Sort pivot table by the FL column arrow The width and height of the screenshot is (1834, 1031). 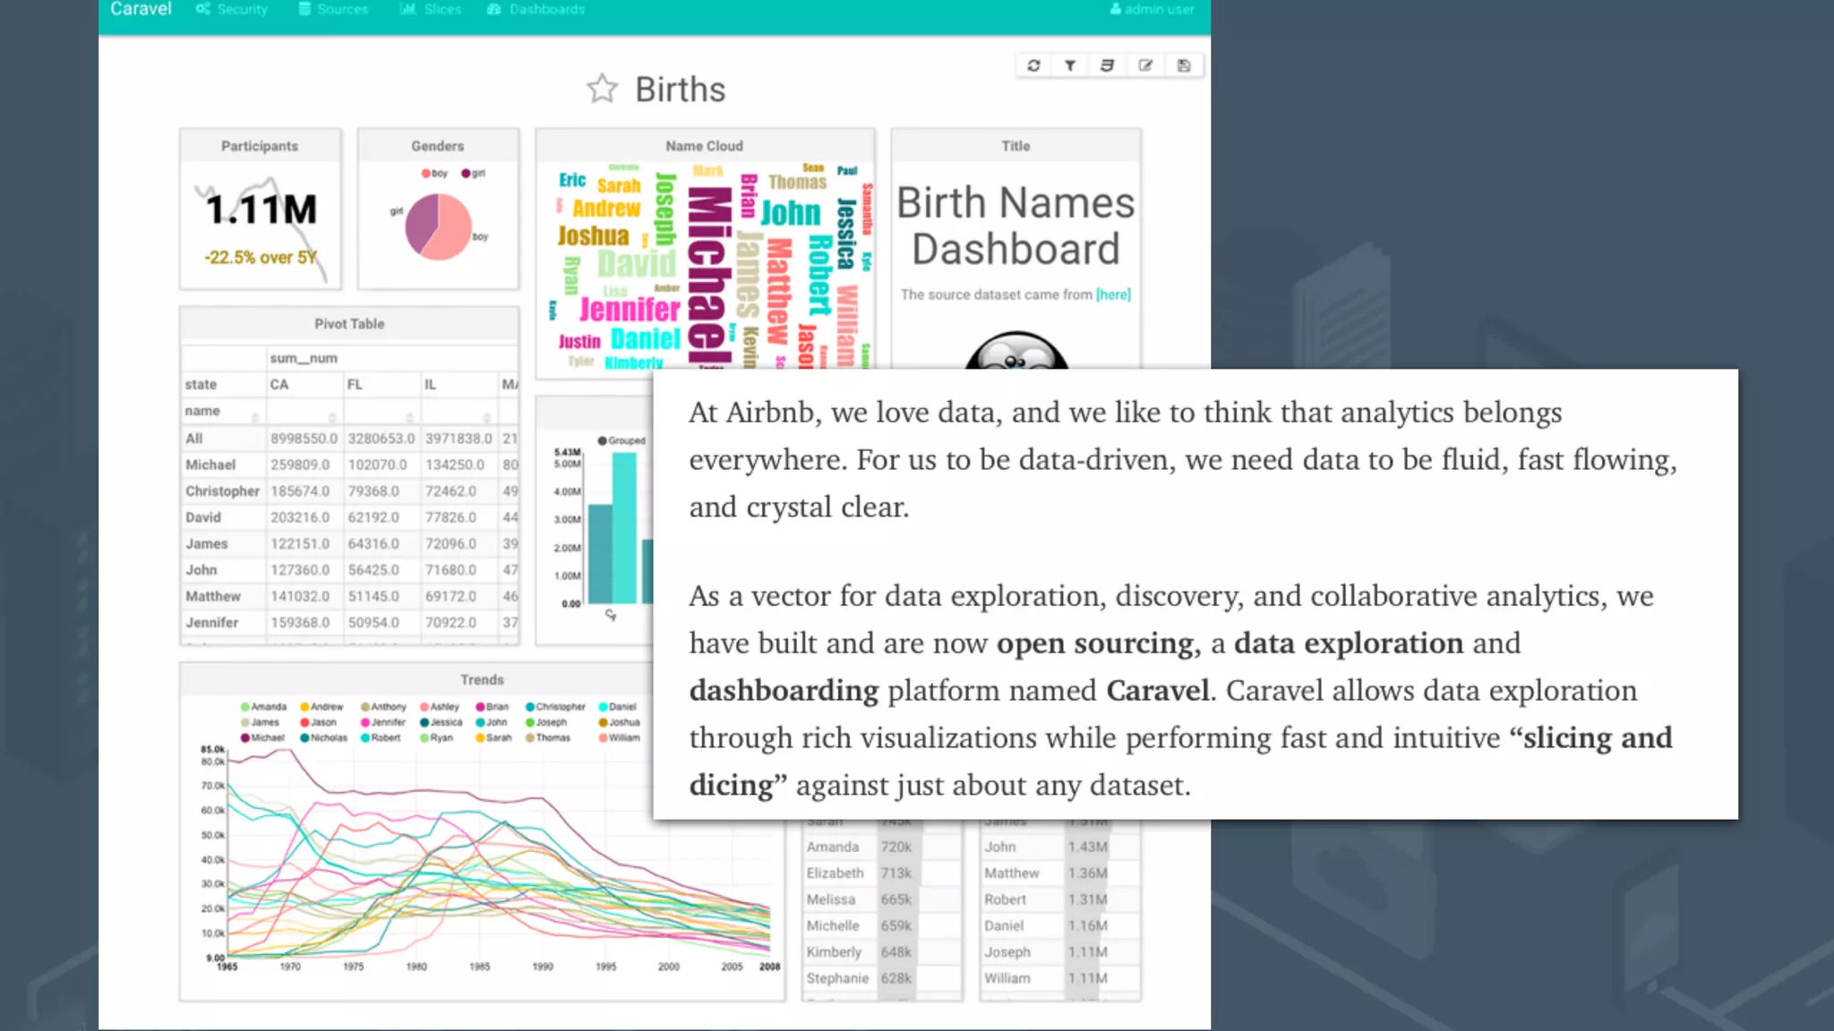pyautogui.click(x=409, y=417)
